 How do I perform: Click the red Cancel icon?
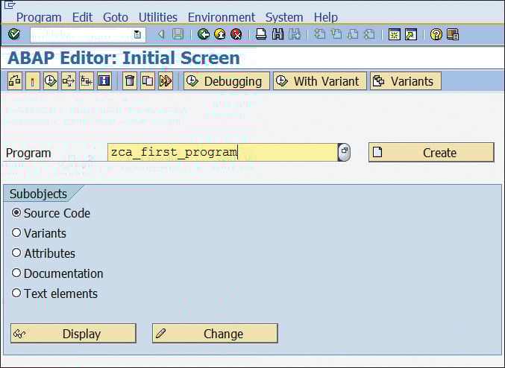(x=236, y=34)
